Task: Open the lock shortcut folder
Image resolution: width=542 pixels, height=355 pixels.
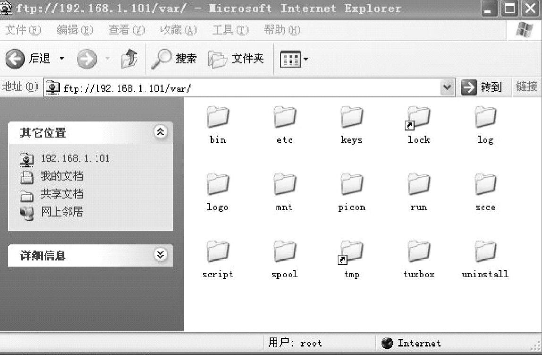Action: click(x=419, y=118)
